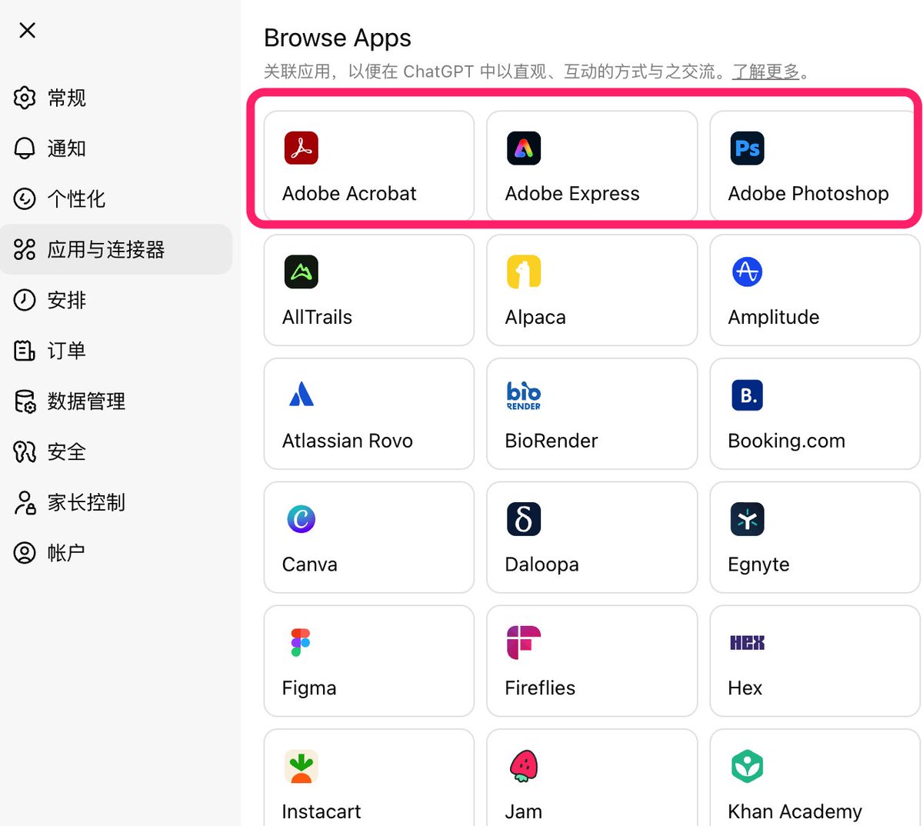Click the Booking.com B. icon
The width and height of the screenshot is (923, 826).
747,395
